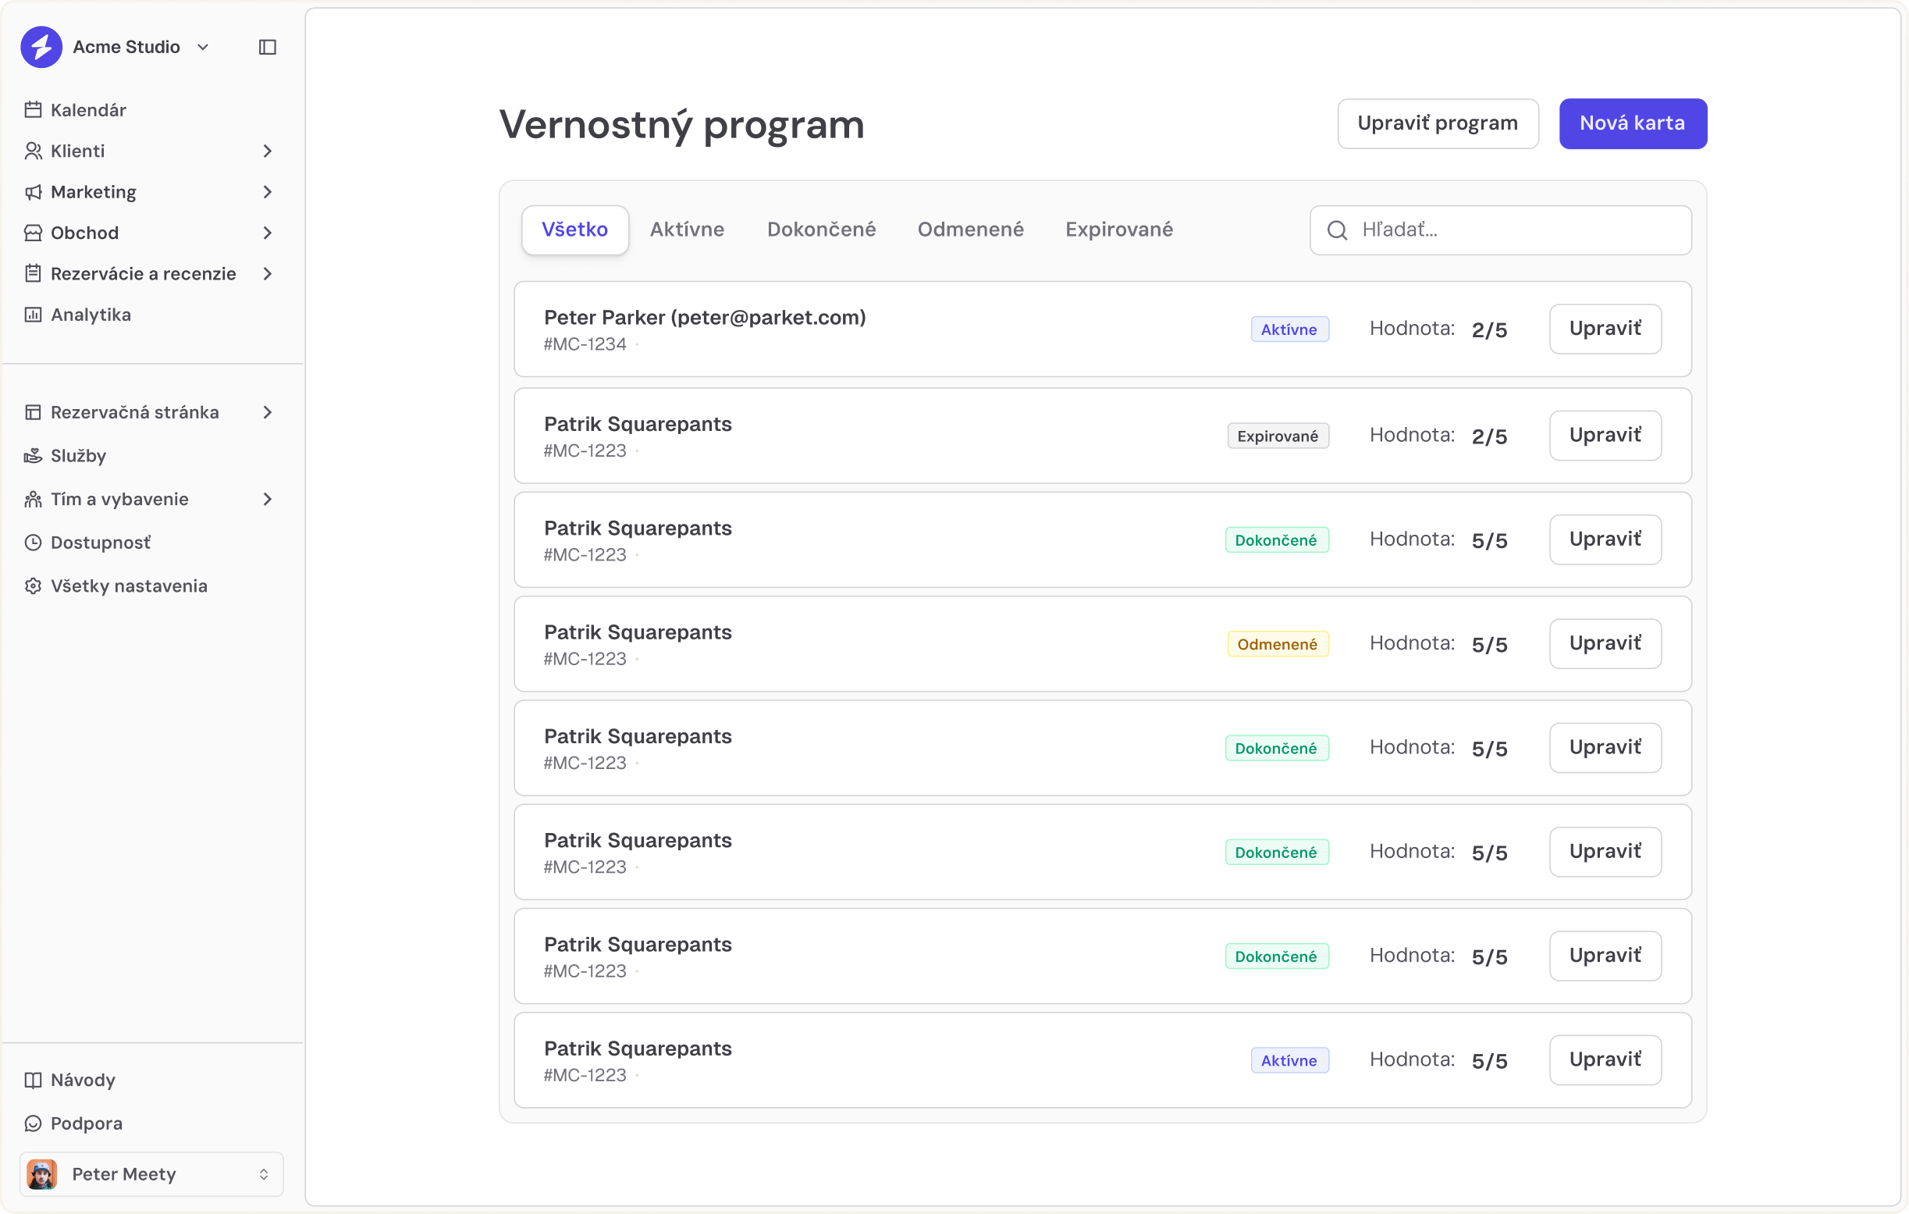The image size is (1909, 1214).
Task: Click the Obchod shop icon
Action: 34,233
